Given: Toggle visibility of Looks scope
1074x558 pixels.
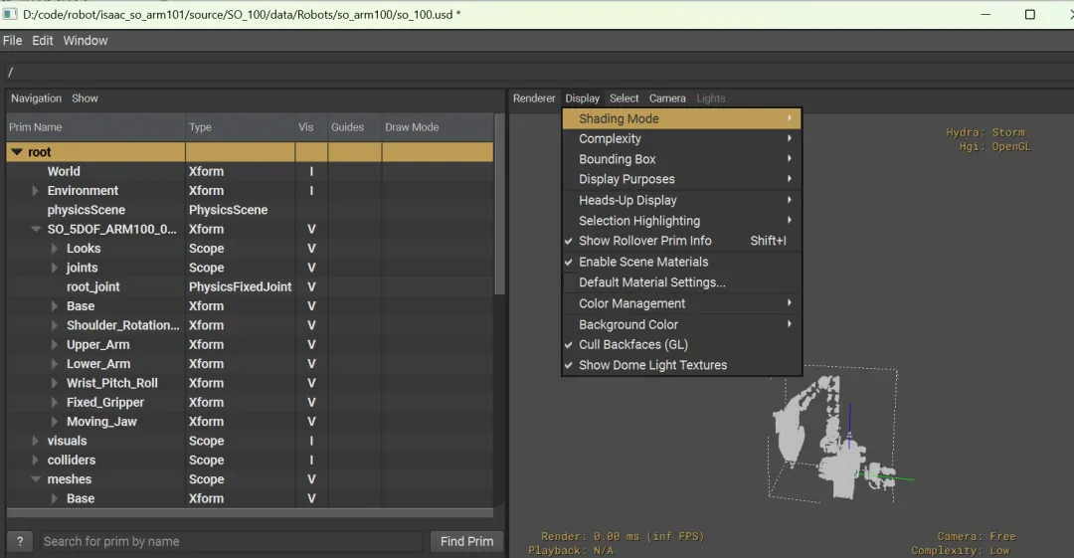Looking at the screenshot, I should (311, 248).
